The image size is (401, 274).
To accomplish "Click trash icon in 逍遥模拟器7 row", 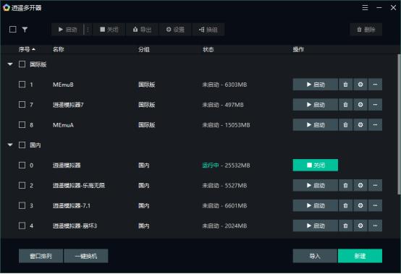I will click(x=345, y=105).
